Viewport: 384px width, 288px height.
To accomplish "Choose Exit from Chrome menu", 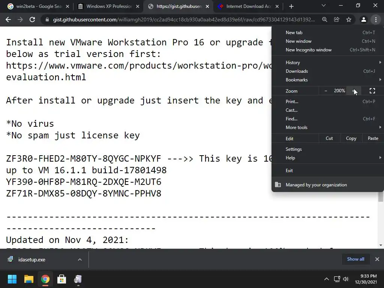I will 328,171.
